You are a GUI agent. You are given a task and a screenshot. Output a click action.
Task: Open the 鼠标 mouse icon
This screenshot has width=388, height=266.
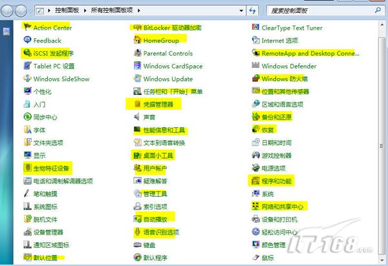click(x=255, y=258)
